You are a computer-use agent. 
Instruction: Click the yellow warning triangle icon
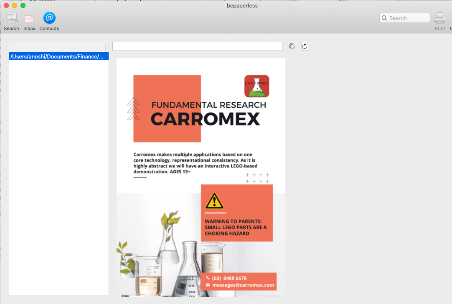(215, 201)
